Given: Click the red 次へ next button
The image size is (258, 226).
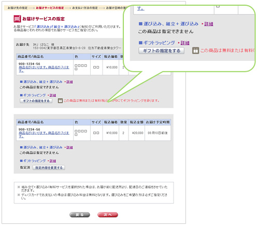Looking at the screenshot, I should tap(108, 215).
